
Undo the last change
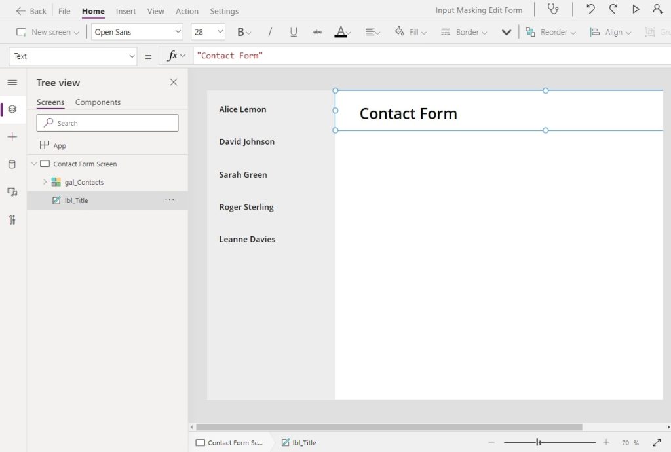589,9
